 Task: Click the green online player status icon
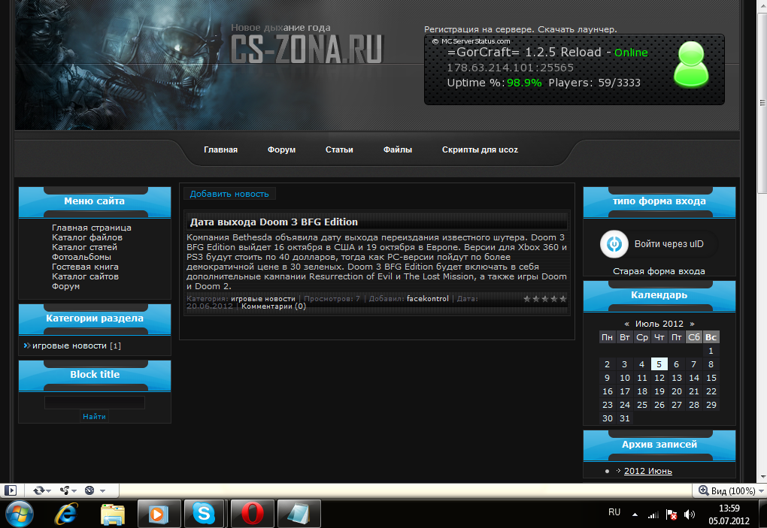click(x=691, y=65)
